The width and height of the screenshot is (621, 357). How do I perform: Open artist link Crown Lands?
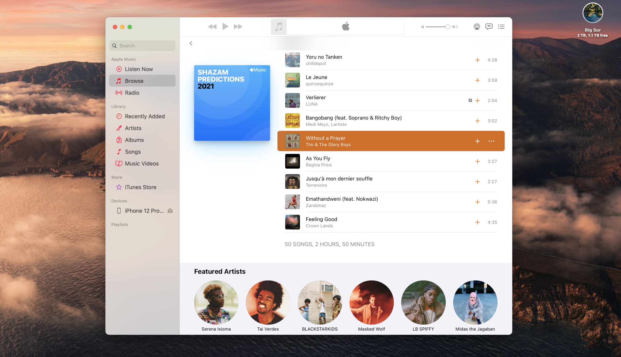click(319, 226)
